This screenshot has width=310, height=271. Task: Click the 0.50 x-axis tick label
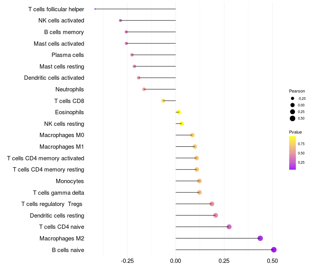pos(272,261)
